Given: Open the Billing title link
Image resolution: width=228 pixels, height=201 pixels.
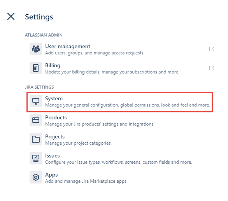Looking at the screenshot, I should [x=53, y=66].
